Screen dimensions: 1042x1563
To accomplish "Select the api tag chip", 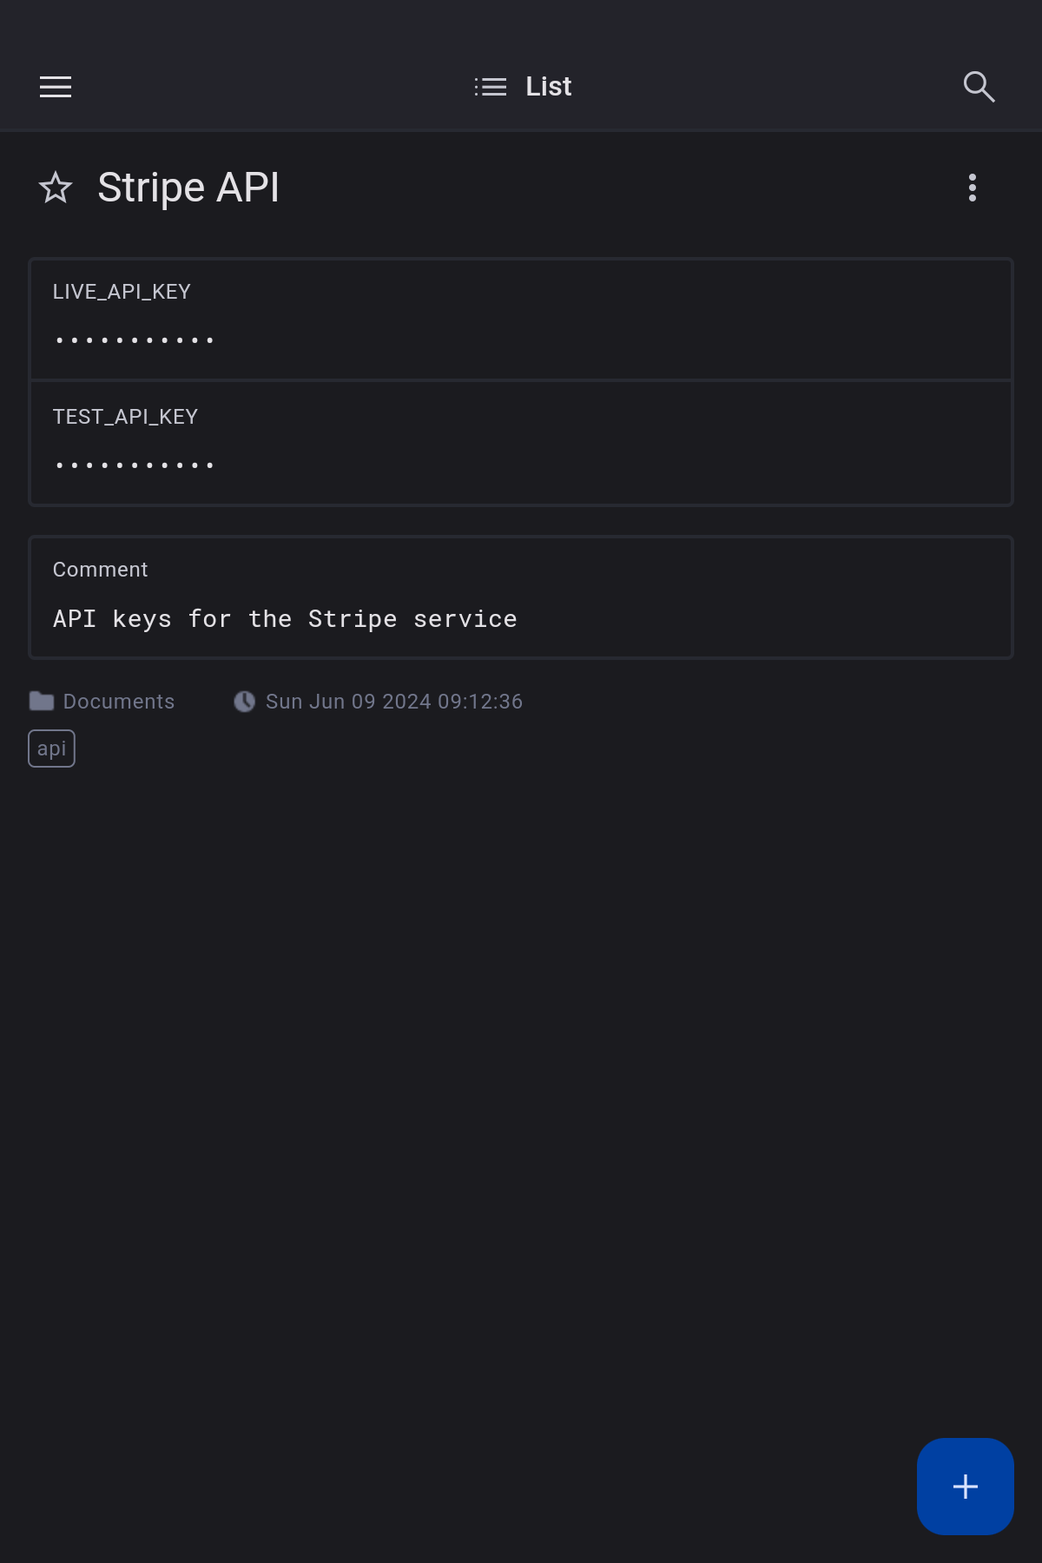I will point(52,749).
